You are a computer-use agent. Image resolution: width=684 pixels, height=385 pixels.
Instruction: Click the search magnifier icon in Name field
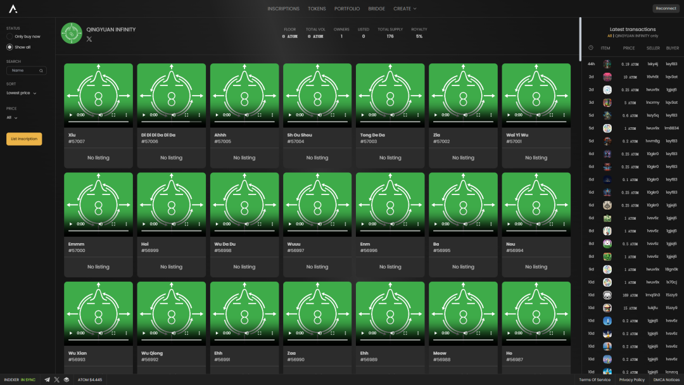click(x=41, y=71)
